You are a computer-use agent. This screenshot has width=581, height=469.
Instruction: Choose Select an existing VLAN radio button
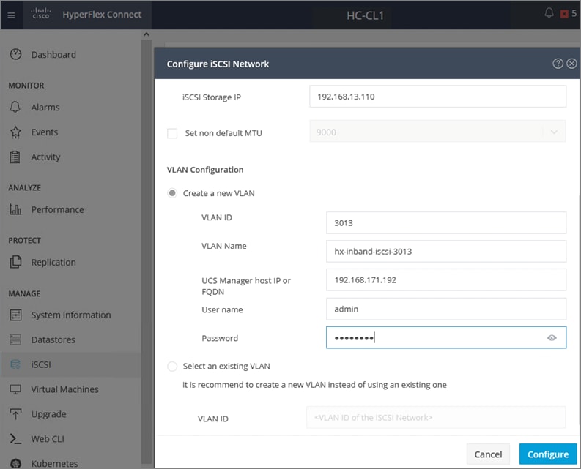click(172, 366)
